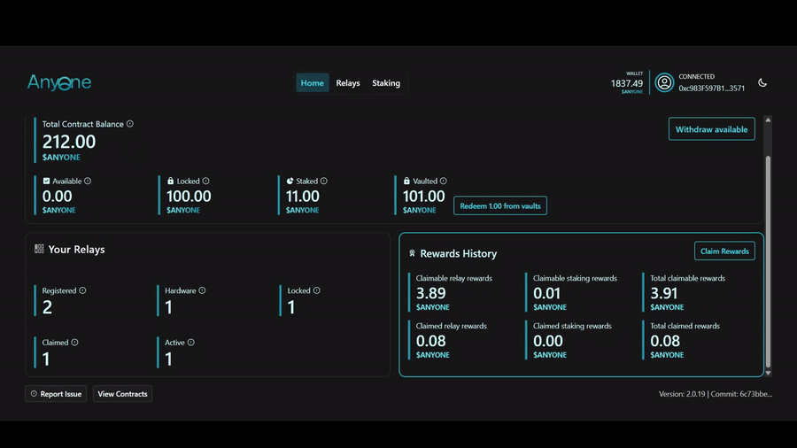Click the info icon beside Claimed relays
Image resolution: width=797 pixels, height=448 pixels.
point(74,343)
